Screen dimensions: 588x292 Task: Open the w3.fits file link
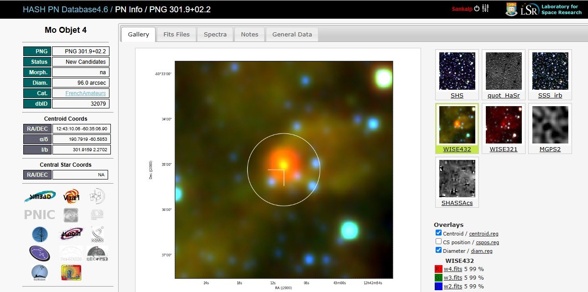453,277
